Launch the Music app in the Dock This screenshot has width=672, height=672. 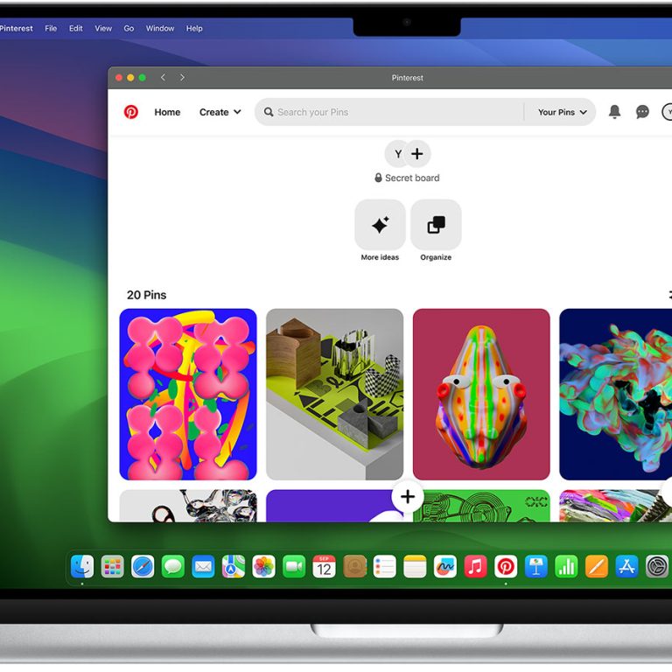point(475,567)
